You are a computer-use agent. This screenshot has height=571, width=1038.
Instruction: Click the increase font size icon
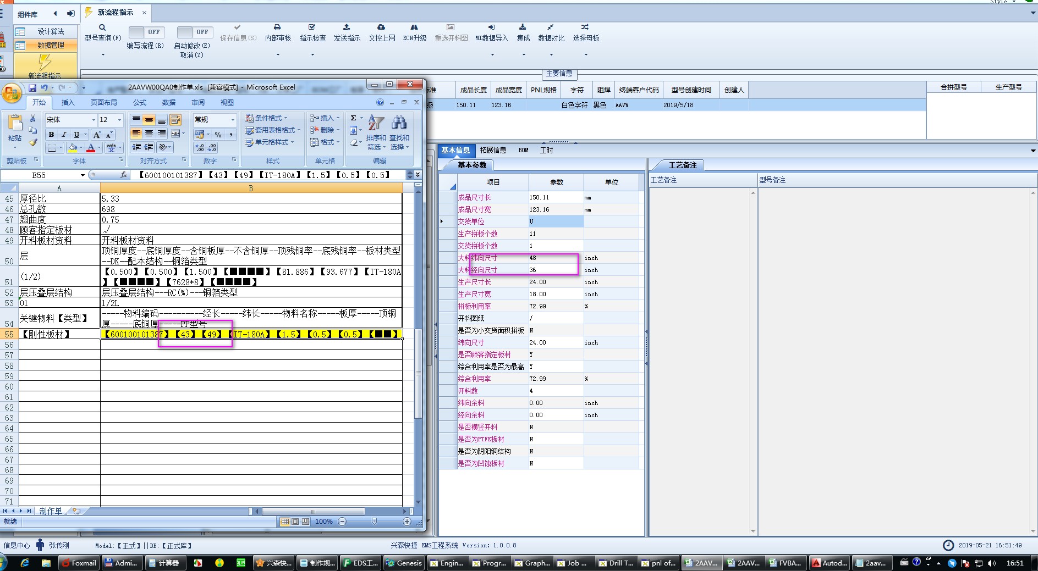pyautogui.click(x=97, y=134)
